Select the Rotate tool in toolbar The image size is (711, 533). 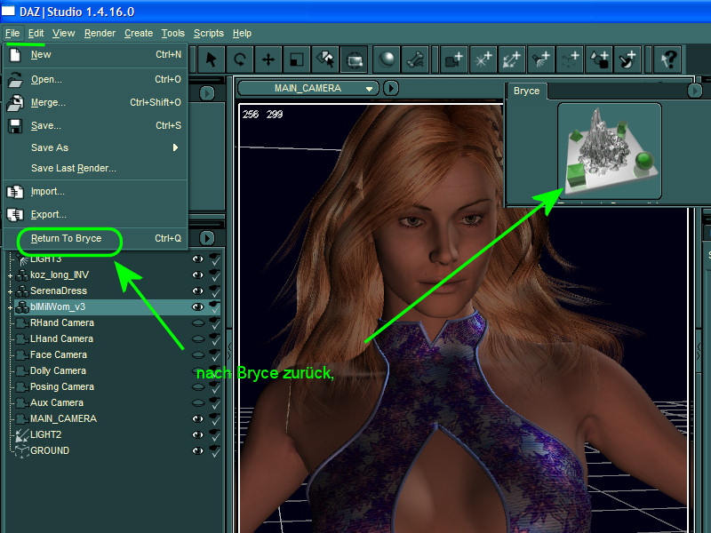(240, 60)
